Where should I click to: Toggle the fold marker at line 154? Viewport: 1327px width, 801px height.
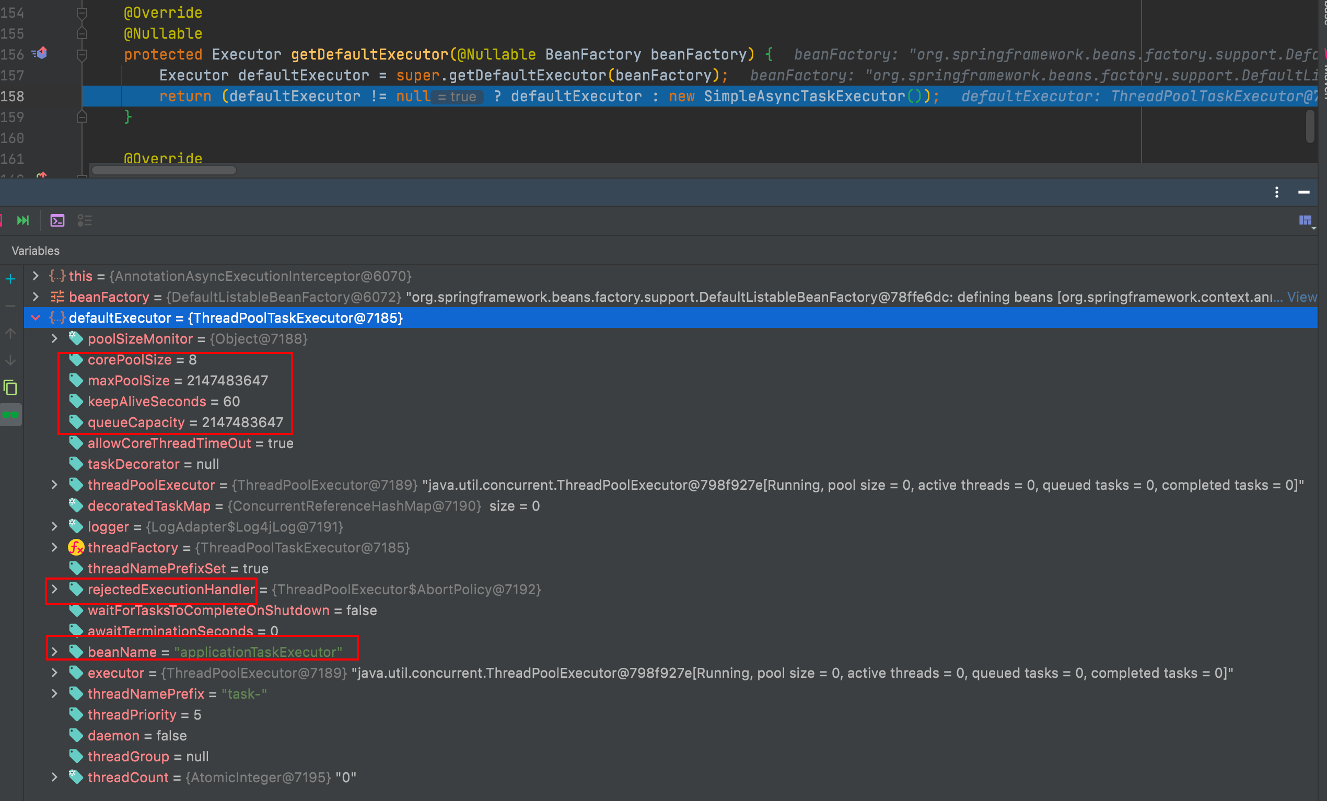point(82,13)
